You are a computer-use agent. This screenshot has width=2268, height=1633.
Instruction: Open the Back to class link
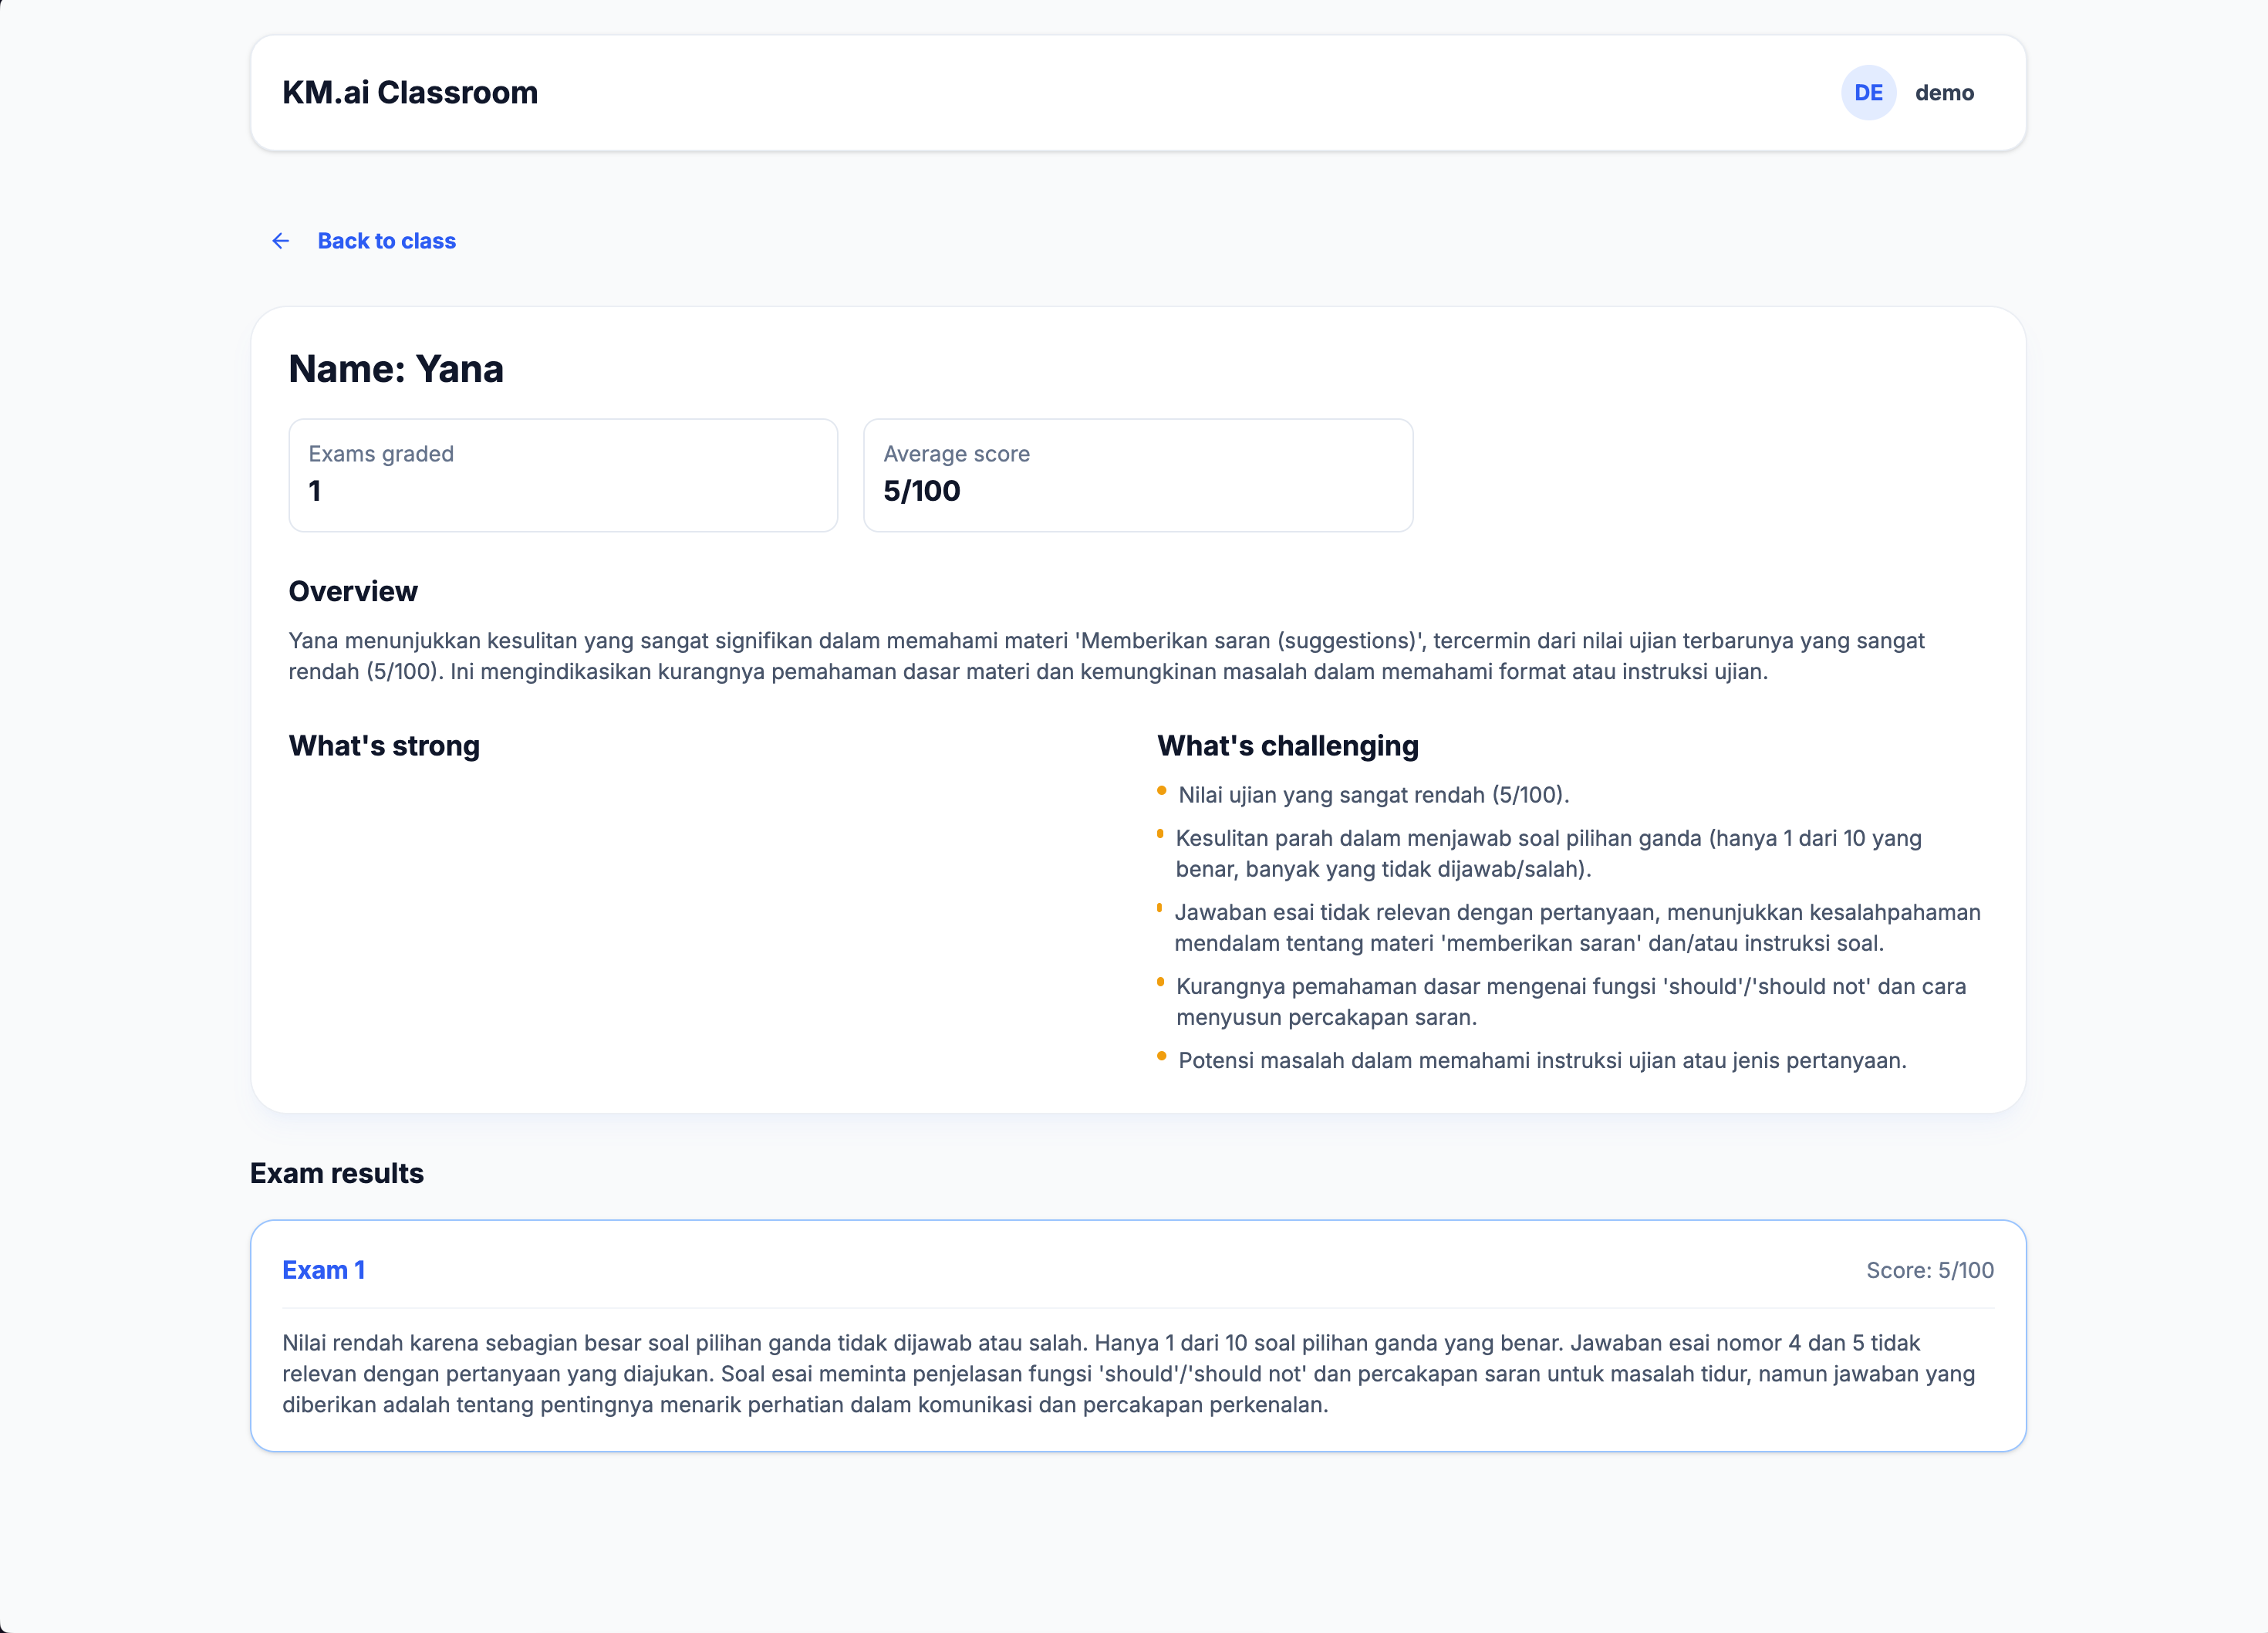386,241
